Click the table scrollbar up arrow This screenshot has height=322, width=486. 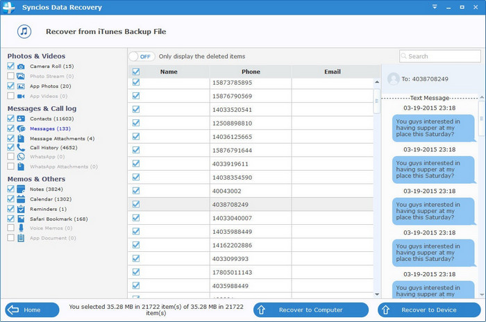tap(377, 82)
